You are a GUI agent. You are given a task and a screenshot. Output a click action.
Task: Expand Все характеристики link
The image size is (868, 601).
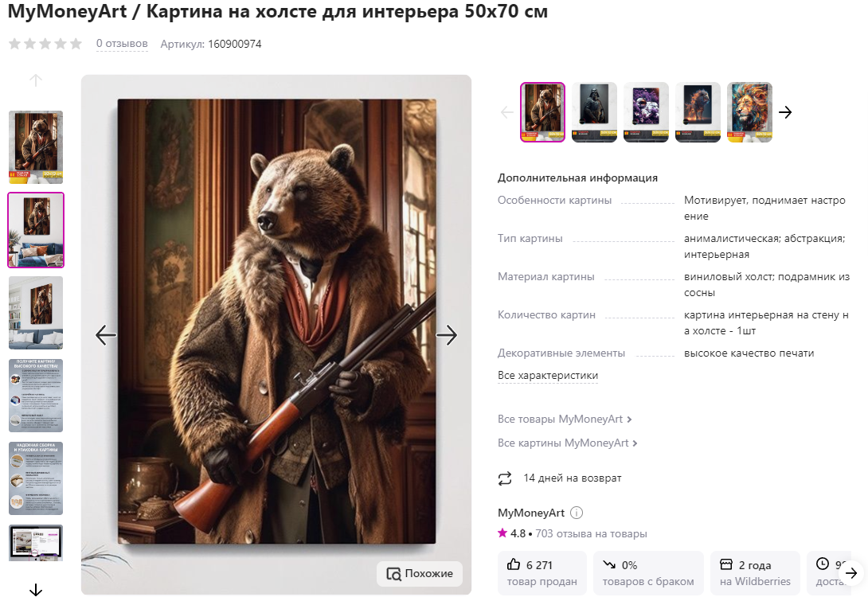[x=548, y=376]
